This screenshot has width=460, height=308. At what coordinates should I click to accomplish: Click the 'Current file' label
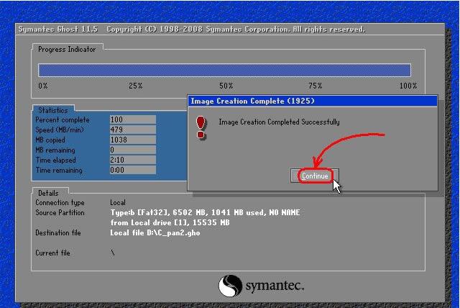[x=52, y=253]
